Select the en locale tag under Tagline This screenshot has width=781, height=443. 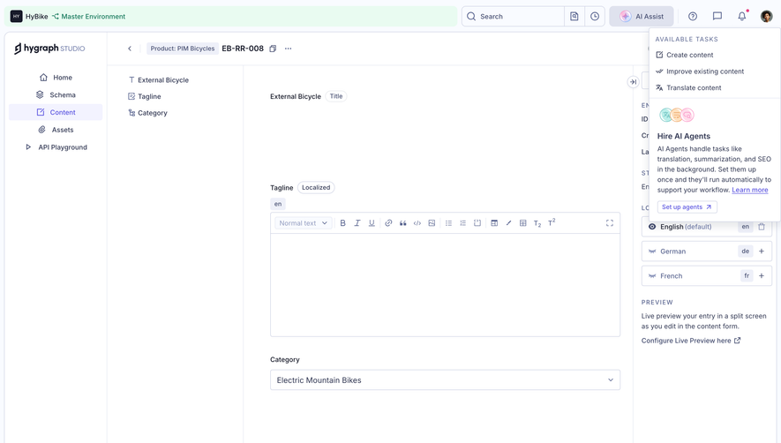[278, 204]
